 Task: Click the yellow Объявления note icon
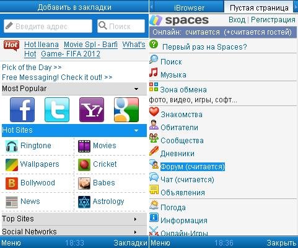coord(154,190)
